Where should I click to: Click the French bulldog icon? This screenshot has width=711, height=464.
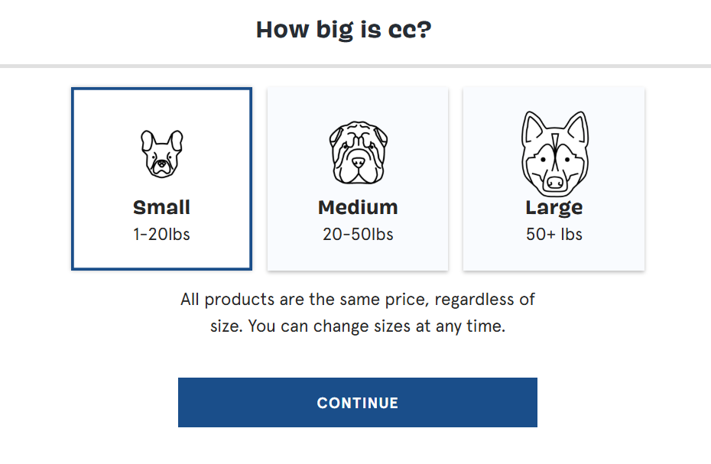click(x=161, y=154)
